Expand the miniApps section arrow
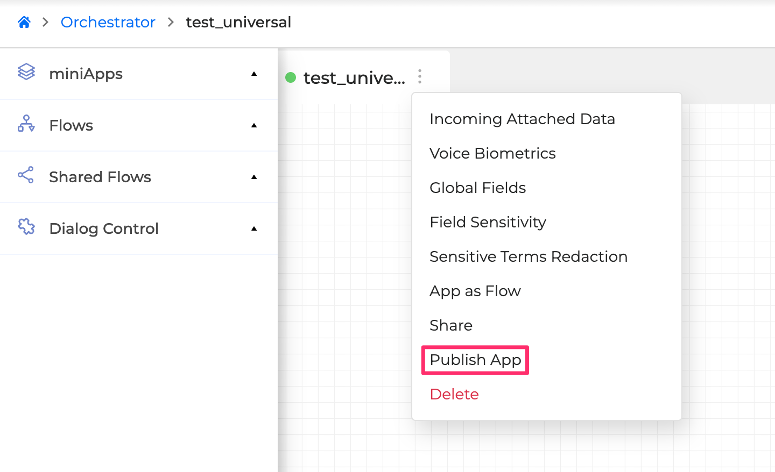This screenshot has height=472, width=775. point(254,74)
